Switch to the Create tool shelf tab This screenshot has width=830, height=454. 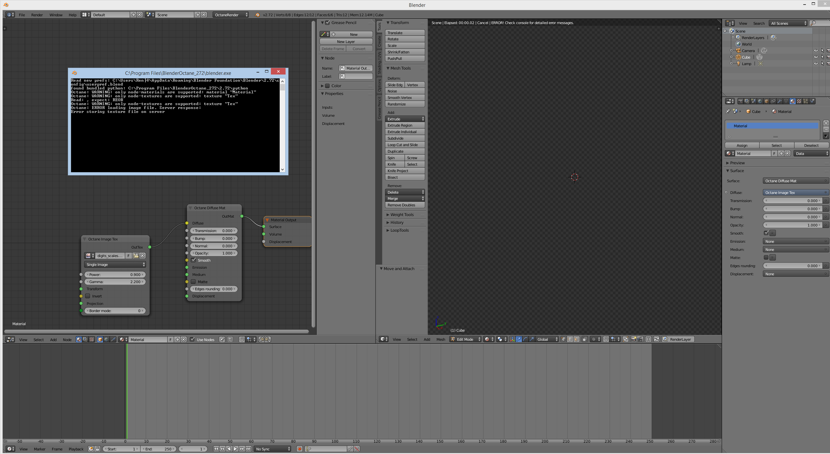379,41
